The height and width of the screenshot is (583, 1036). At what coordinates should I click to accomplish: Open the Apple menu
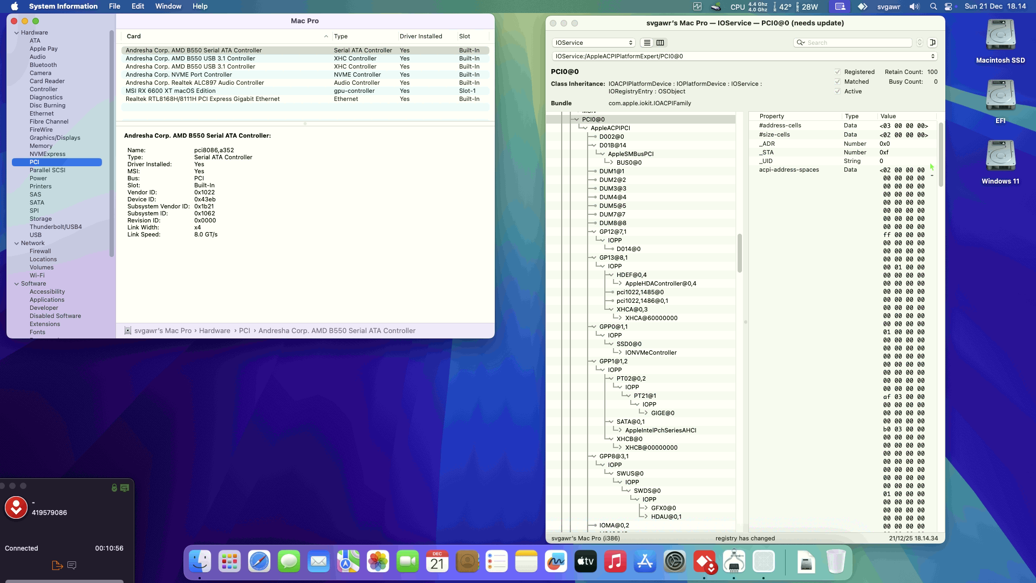(x=15, y=6)
